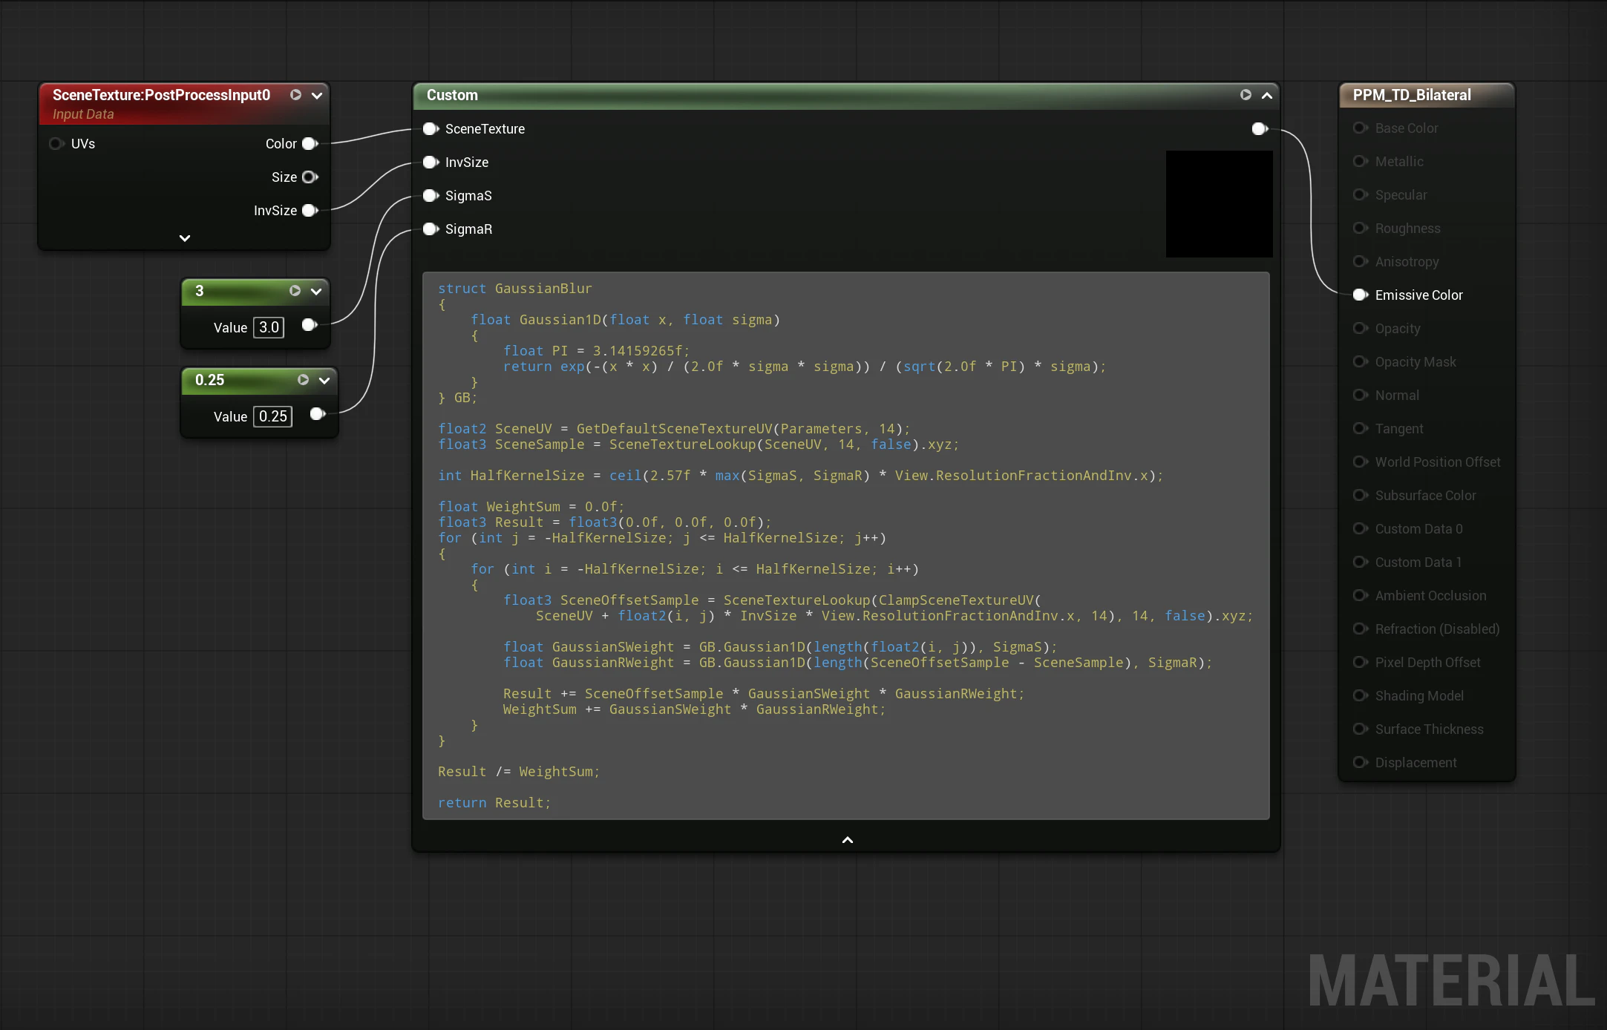This screenshot has height=1030, width=1607.
Task: Click the SigmaR input pin
Action: tap(430, 229)
